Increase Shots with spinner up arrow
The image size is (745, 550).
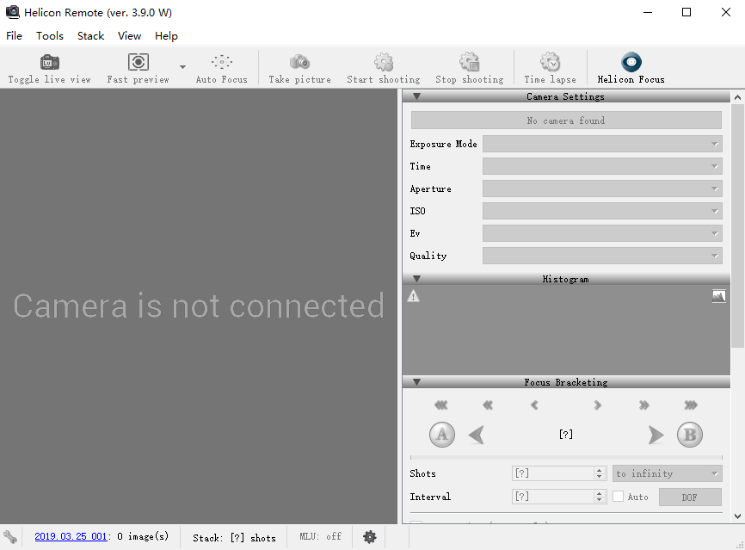click(600, 470)
